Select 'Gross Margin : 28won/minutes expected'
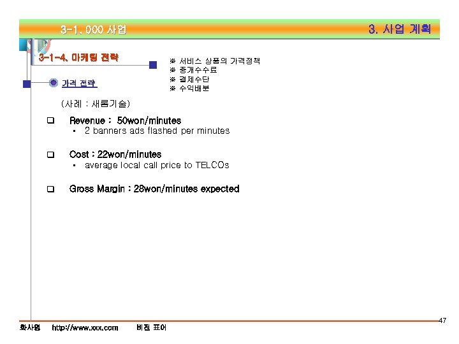 pos(154,189)
